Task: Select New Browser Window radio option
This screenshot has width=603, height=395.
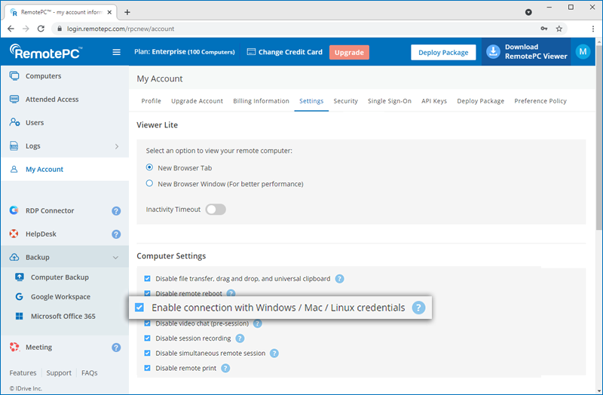Action: tap(149, 183)
